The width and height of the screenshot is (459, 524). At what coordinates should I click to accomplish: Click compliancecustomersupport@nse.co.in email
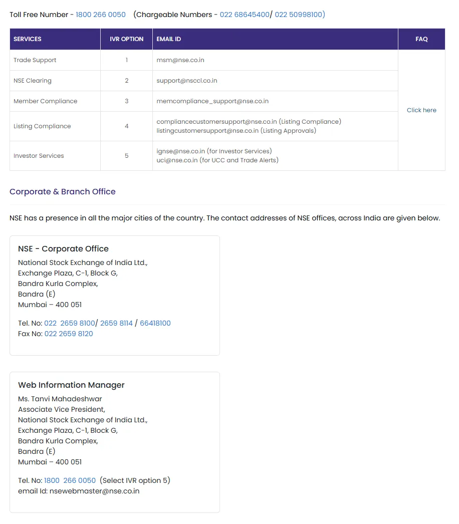(216, 122)
